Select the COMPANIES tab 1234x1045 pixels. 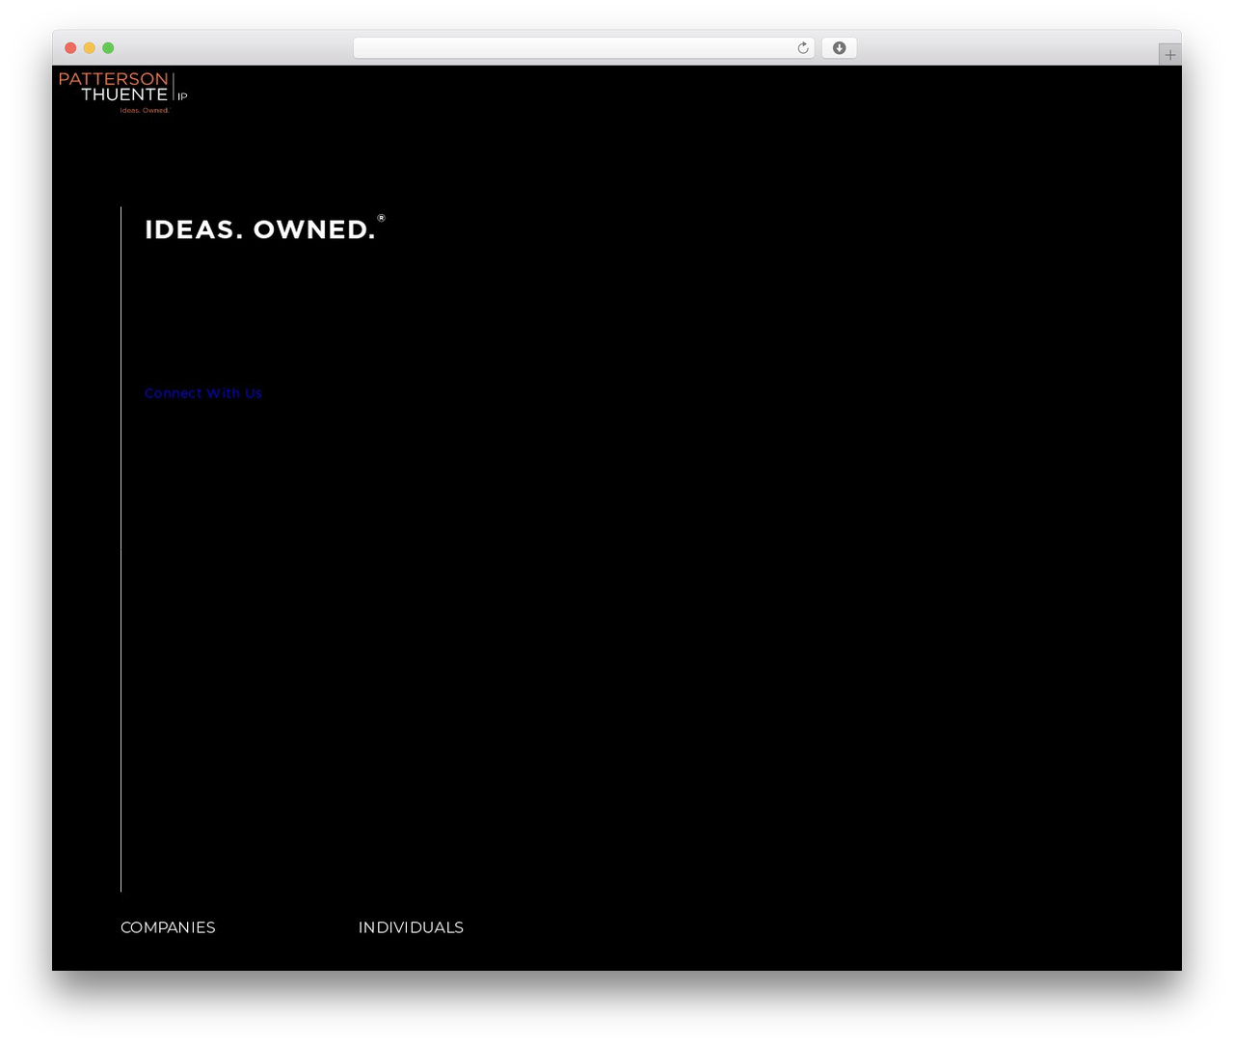pos(168,927)
